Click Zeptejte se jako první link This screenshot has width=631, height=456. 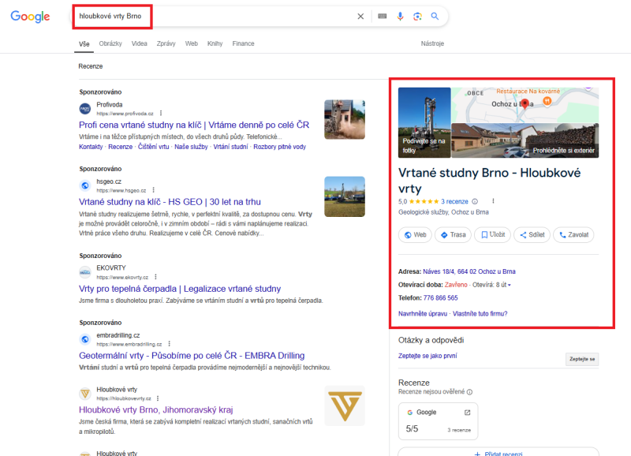[x=428, y=356]
